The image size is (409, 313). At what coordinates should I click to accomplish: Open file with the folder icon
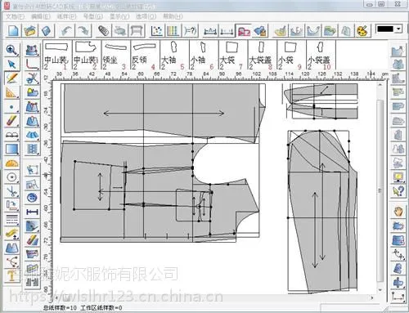pos(29,30)
